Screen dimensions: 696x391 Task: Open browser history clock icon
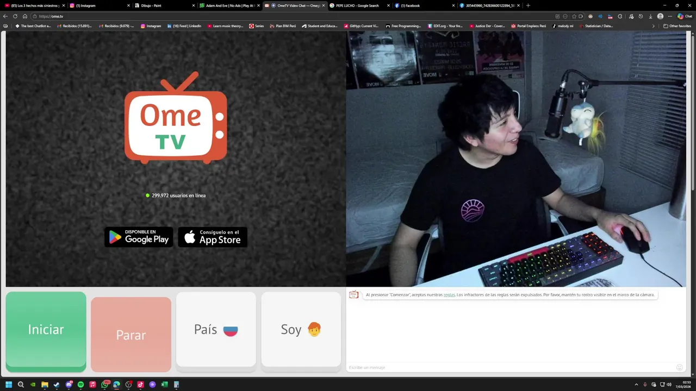640,16
